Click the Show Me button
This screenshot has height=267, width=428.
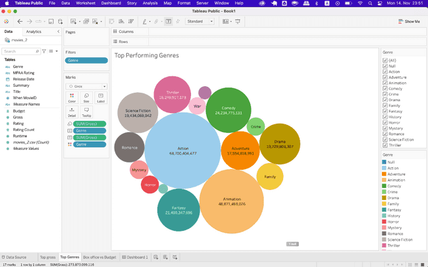pos(409,21)
